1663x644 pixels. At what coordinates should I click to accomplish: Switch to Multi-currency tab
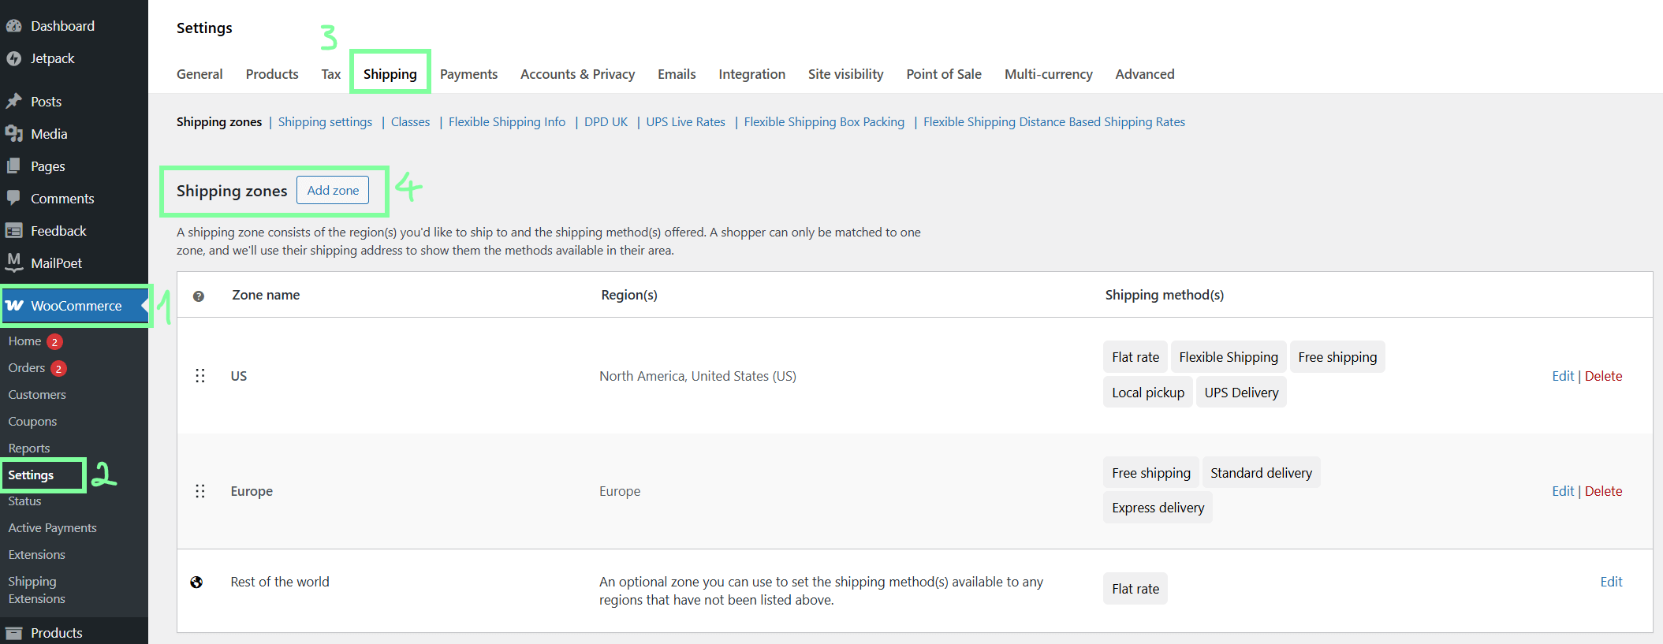pos(1048,74)
